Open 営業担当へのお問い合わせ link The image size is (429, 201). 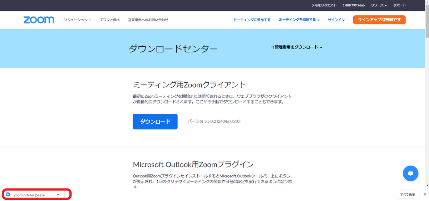(148, 20)
